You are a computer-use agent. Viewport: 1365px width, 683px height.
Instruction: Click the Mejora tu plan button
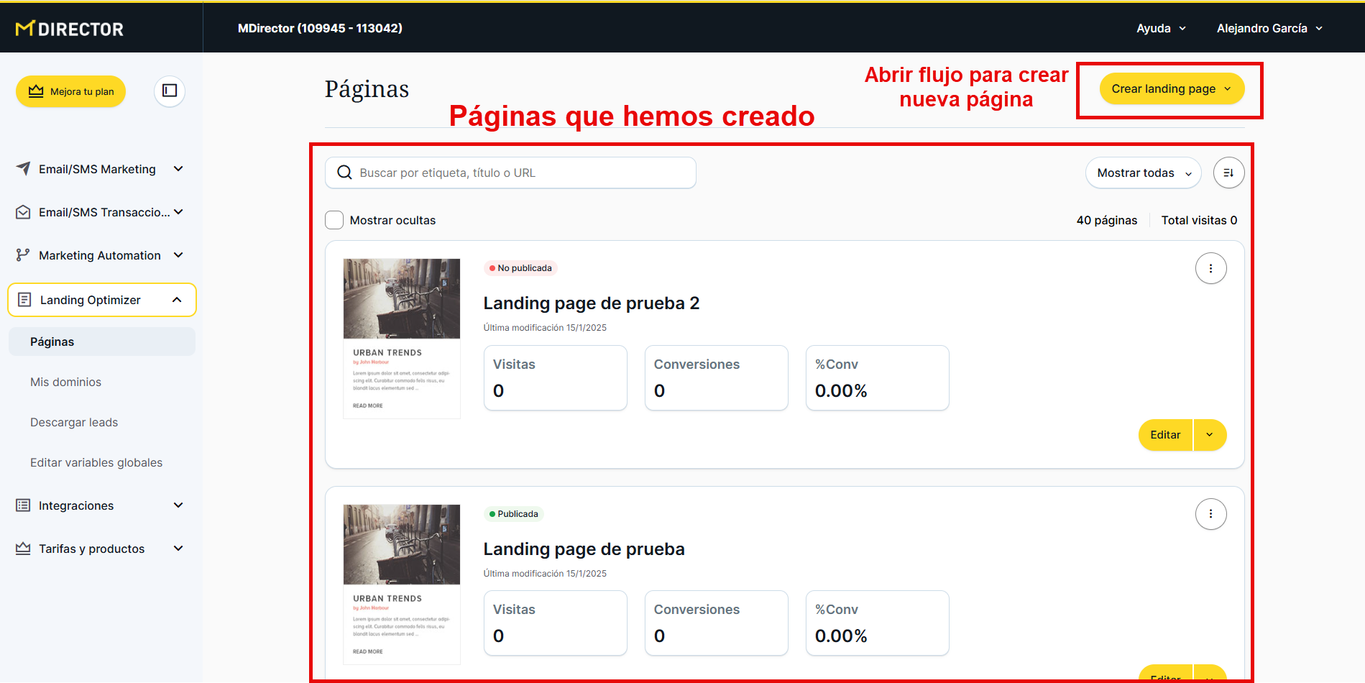(x=71, y=91)
